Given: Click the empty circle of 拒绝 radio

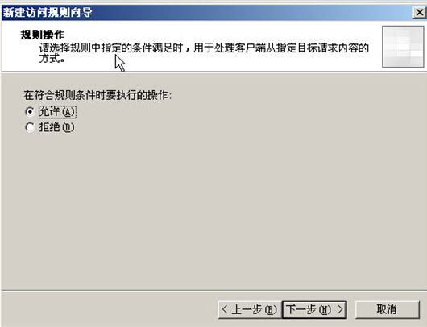Looking at the screenshot, I should (x=30, y=127).
